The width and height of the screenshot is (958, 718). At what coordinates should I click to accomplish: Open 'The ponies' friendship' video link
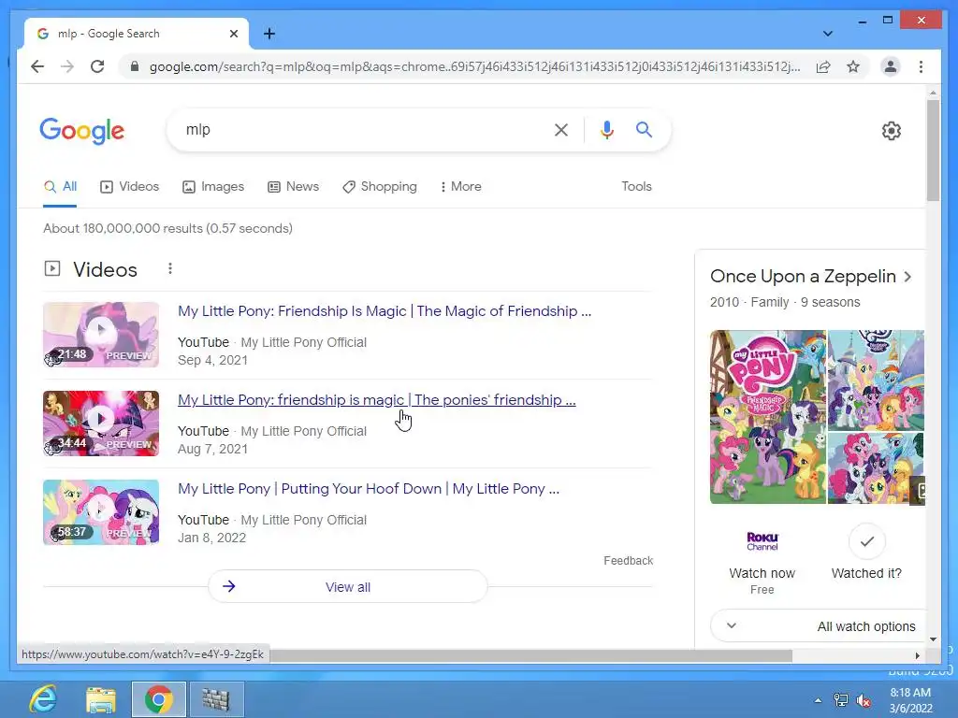pos(376,400)
